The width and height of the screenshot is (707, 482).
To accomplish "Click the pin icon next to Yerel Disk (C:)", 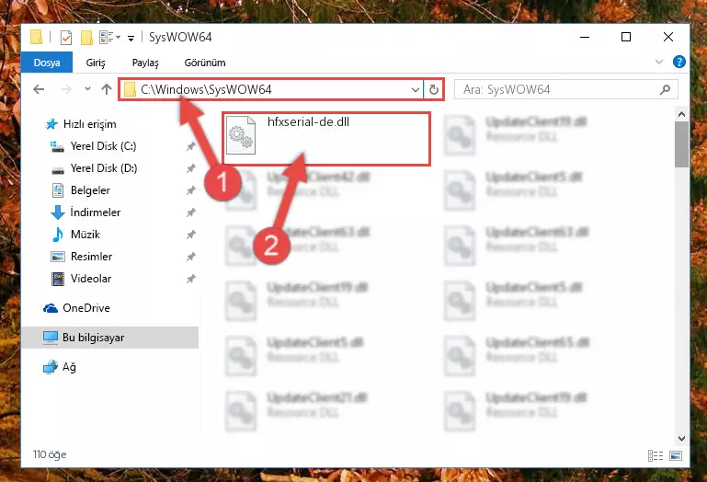I will click(190, 146).
